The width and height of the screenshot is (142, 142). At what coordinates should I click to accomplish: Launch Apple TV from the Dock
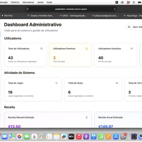[x=71, y=137]
